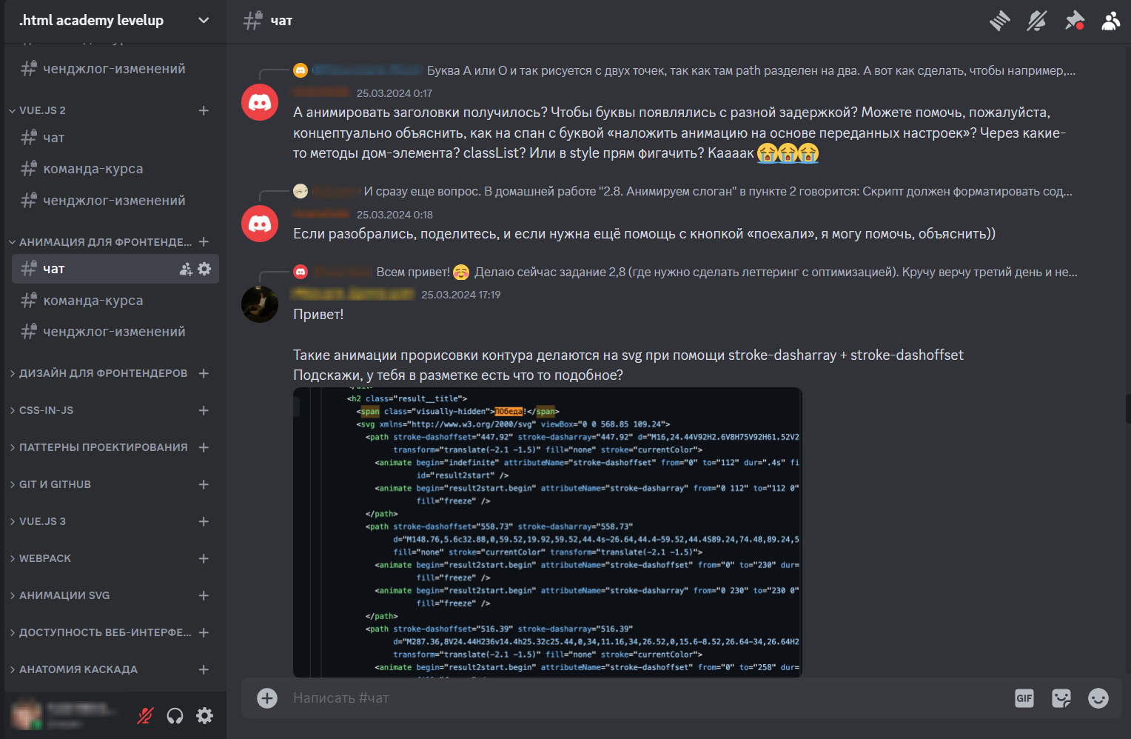Create channel plus next to ДИЗАЙН ДЛЯ ФРОНТЕНДЕРОВ
Viewport: 1131px width, 739px height.
pos(204,373)
